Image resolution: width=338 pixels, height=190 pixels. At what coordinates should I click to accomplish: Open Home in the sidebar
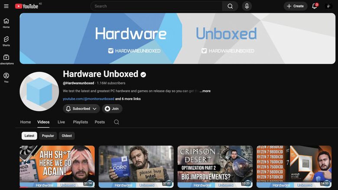pos(6,23)
